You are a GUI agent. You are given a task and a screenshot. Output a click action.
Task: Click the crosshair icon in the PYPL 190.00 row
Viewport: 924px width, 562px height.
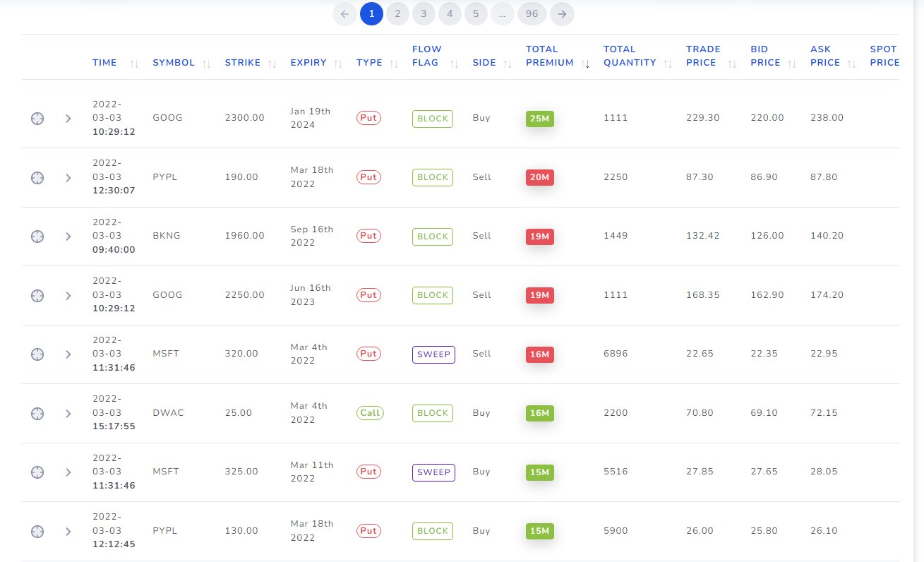(37, 177)
